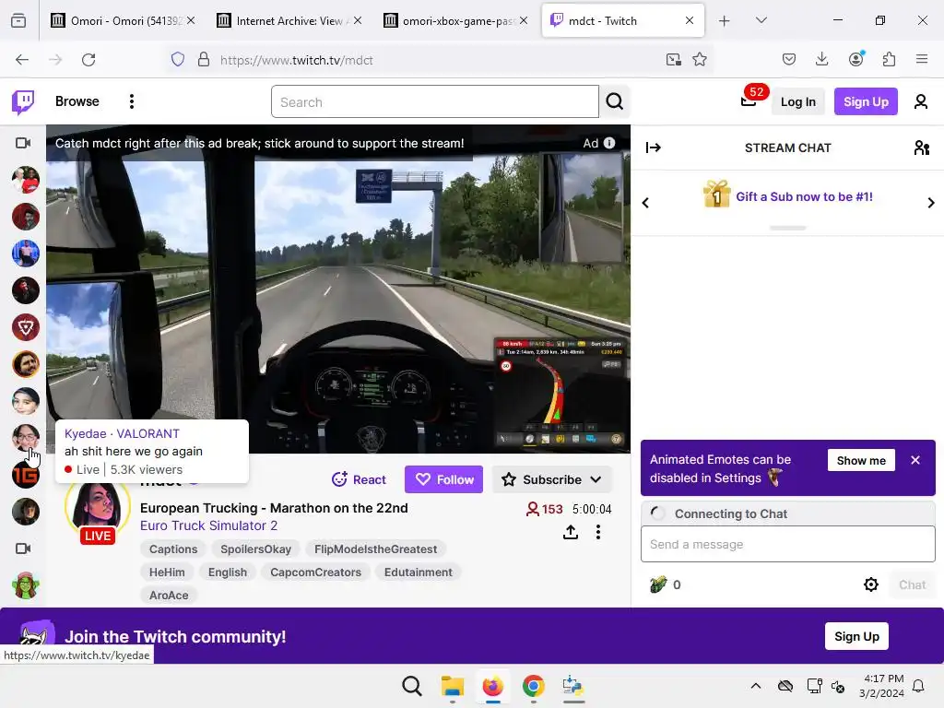Open the Browse page
This screenshot has width=944, height=708.
(77, 101)
